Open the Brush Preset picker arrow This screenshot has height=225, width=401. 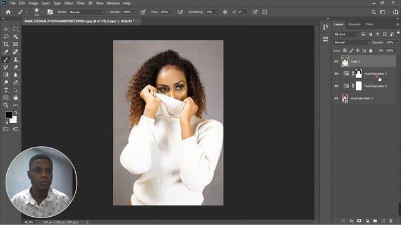point(42,12)
